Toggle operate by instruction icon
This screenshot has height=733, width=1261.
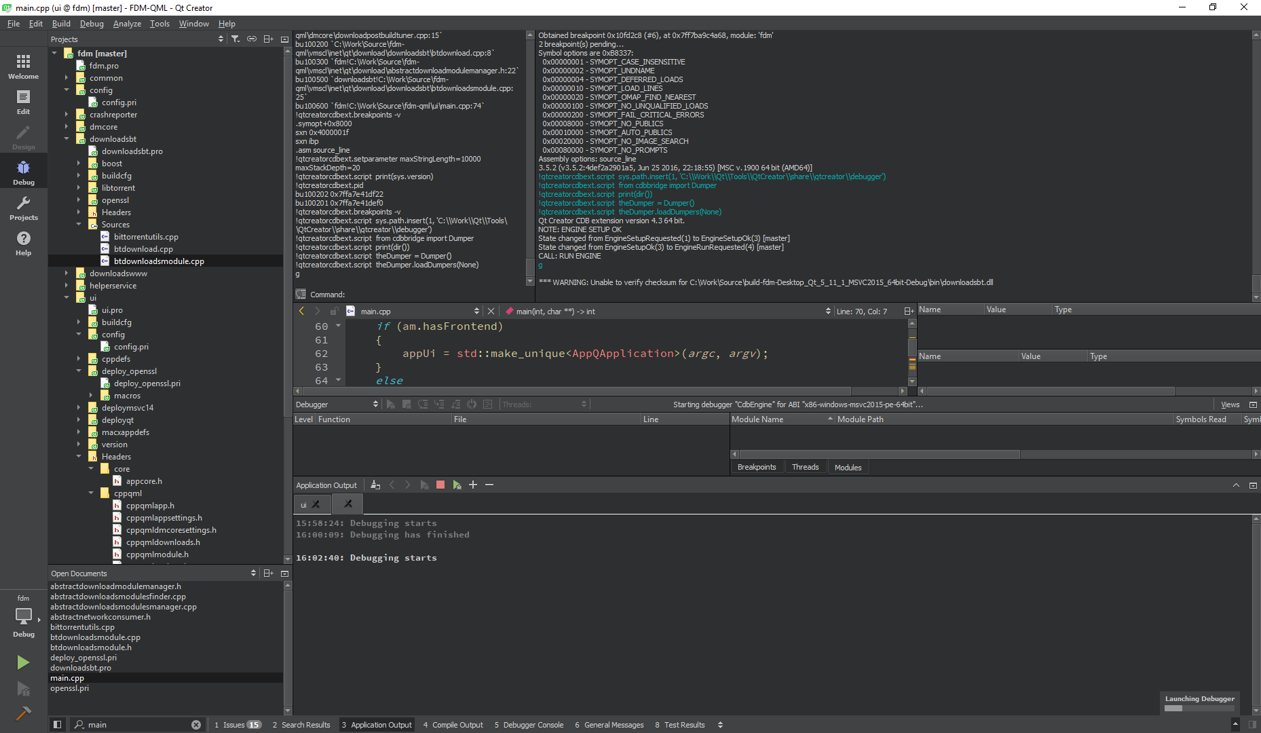point(488,404)
